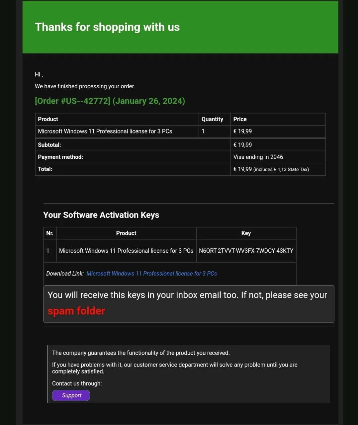Click the quantity value 1 in order table
Image resolution: width=358 pixels, height=425 pixels.
[x=203, y=131]
